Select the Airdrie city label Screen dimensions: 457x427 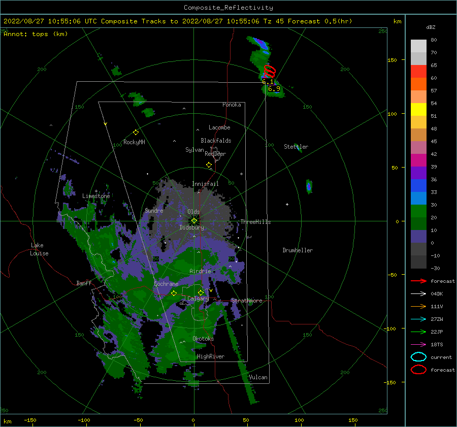(200, 271)
